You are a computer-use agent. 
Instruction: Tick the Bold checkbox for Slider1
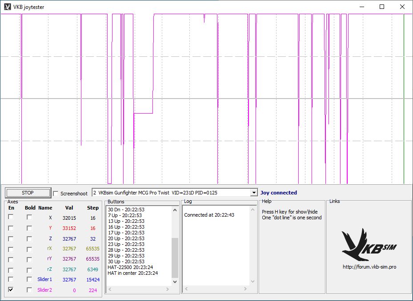click(29, 279)
